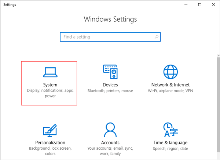Open Accounts person icon

point(110,130)
